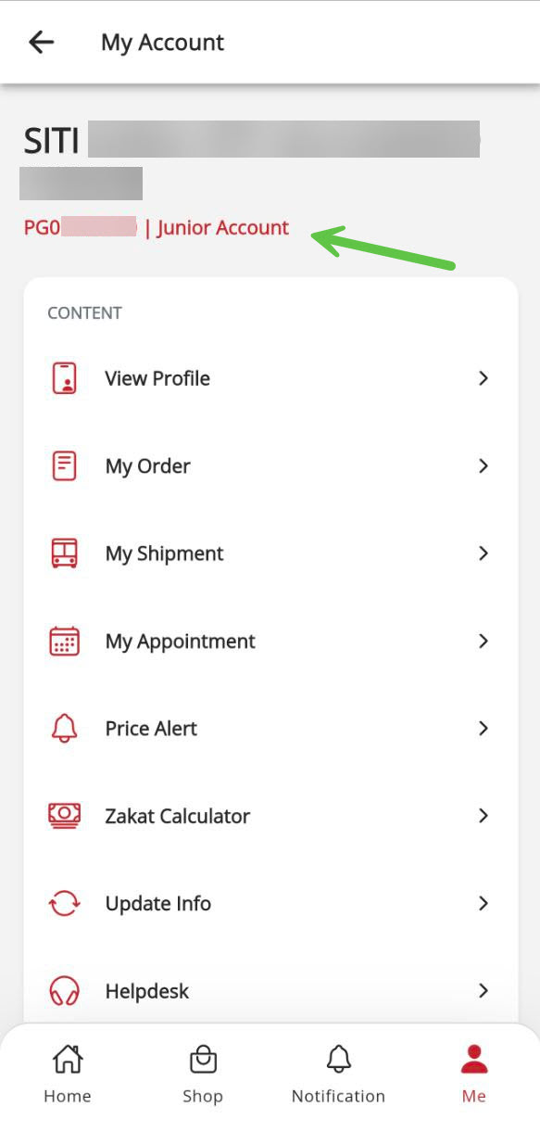Viewport: 540px width, 1132px height.
Task: Select the Zakat Calculator money icon
Action: coord(64,816)
